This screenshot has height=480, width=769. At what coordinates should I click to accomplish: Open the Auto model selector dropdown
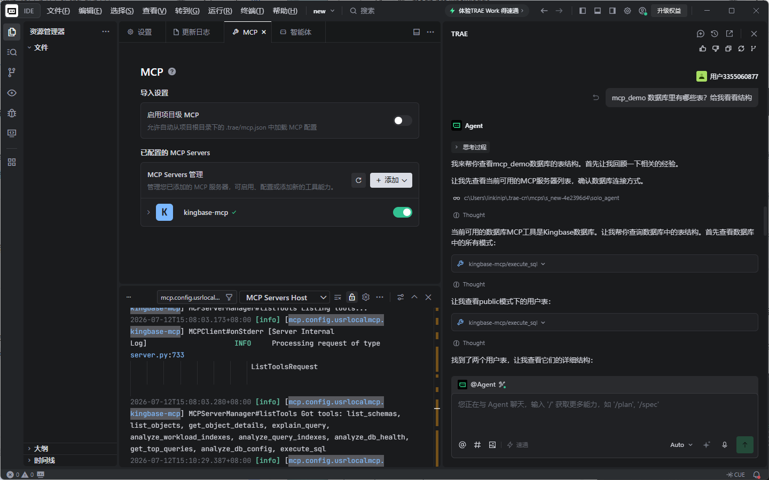pyautogui.click(x=681, y=445)
